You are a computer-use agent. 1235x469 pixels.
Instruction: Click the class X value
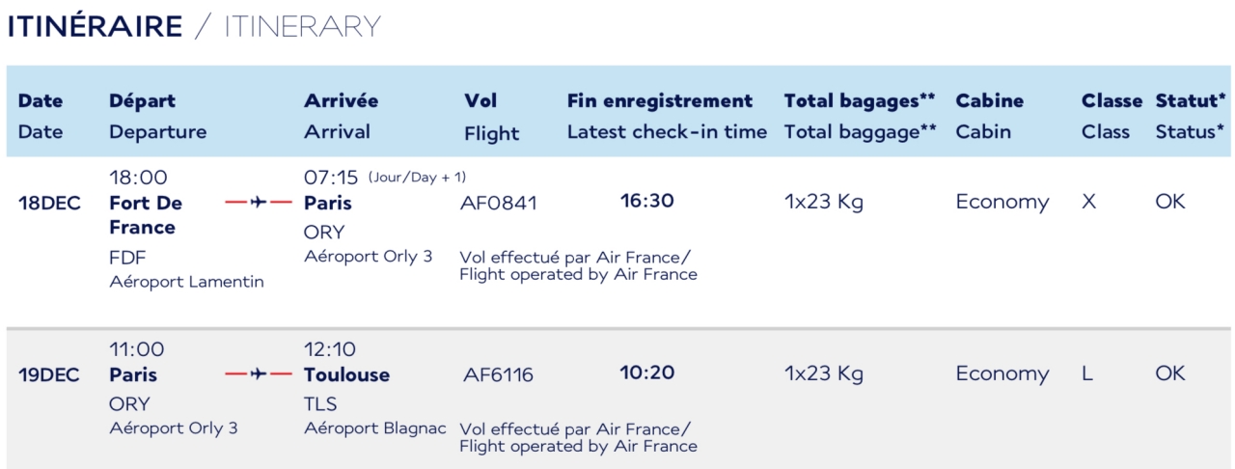[1089, 203]
